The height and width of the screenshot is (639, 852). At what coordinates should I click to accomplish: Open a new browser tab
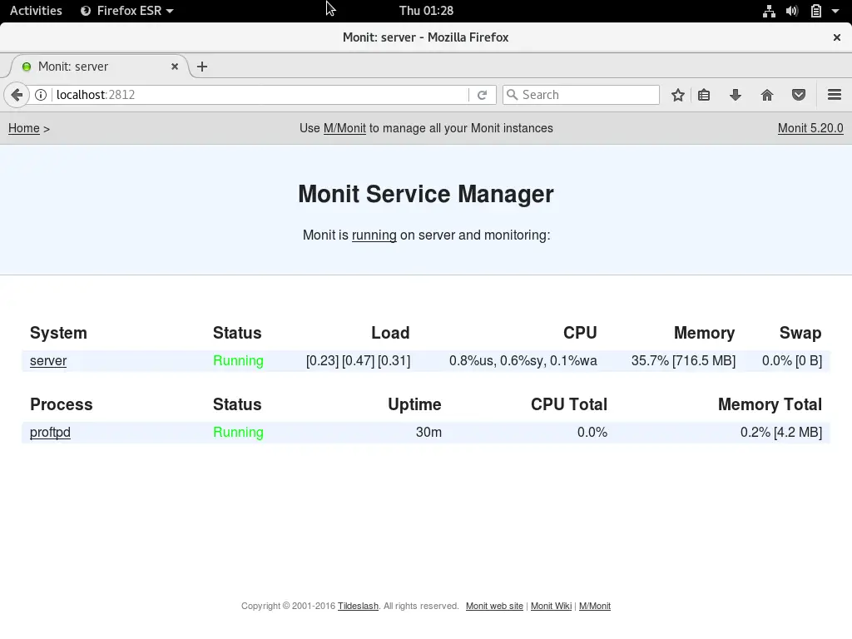202,67
